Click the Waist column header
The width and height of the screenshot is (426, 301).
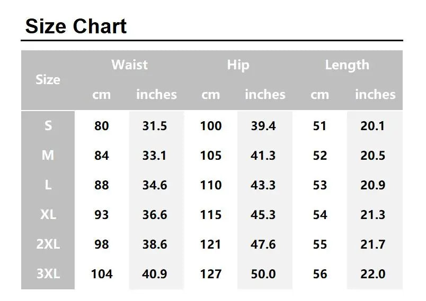(129, 65)
